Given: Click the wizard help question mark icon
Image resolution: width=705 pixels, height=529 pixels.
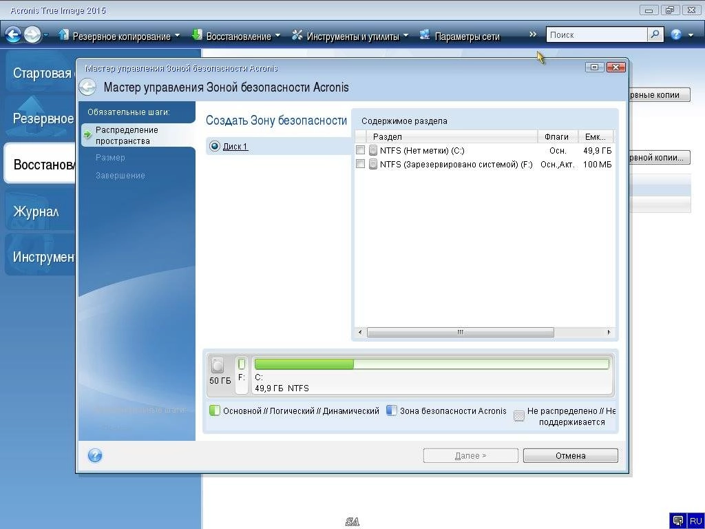Looking at the screenshot, I should coord(95,456).
